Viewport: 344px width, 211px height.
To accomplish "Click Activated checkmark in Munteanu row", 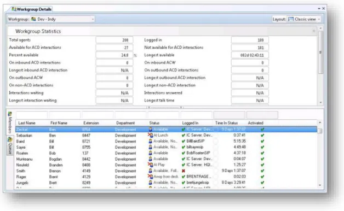I will click(x=262, y=159).
